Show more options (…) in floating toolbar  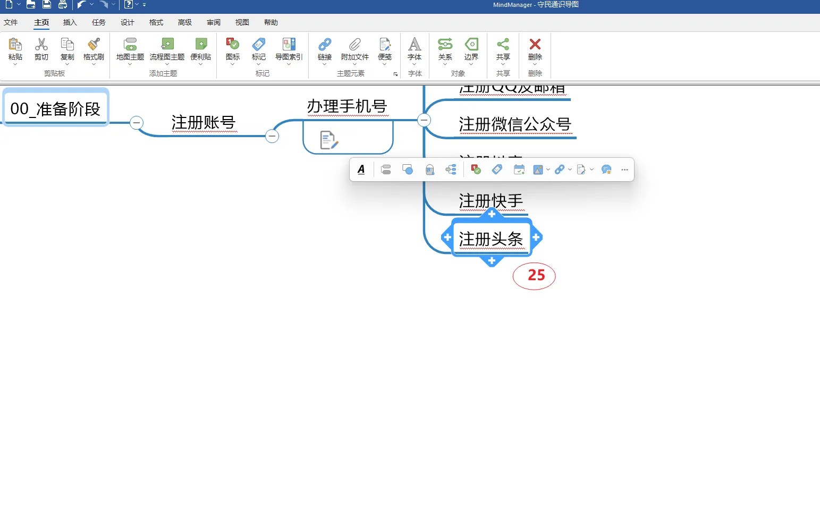pyautogui.click(x=624, y=170)
